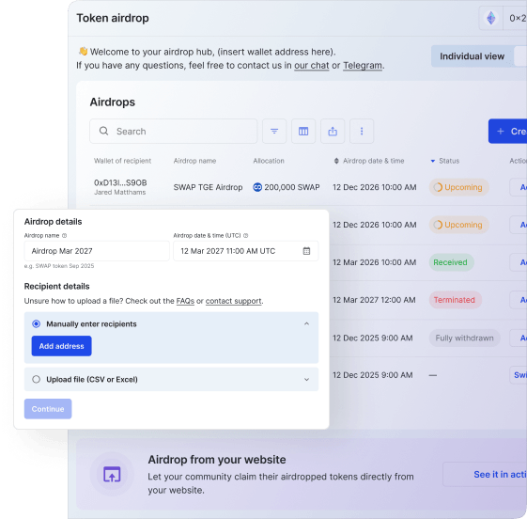Click the Allocation column header
The width and height of the screenshot is (527, 519).
pyautogui.click(x=269, y=161)
